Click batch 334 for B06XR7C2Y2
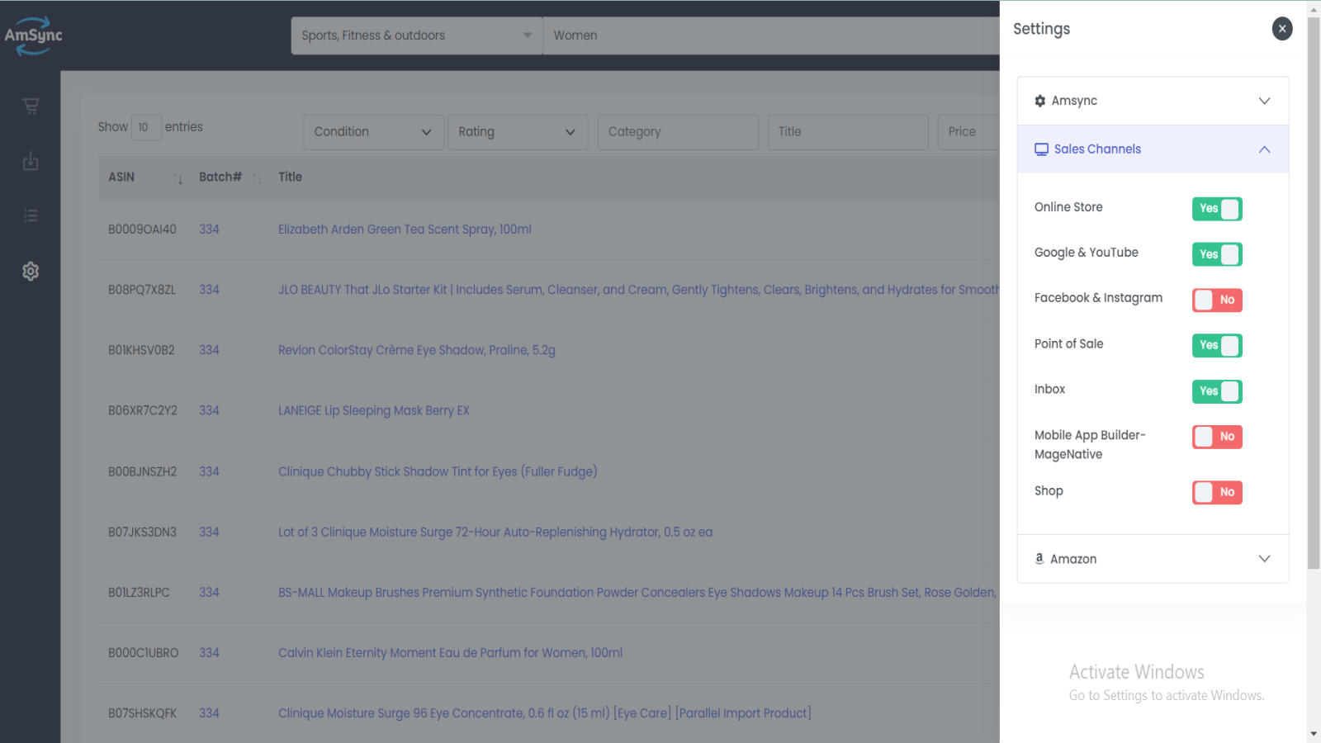 (x=209, y=410)
